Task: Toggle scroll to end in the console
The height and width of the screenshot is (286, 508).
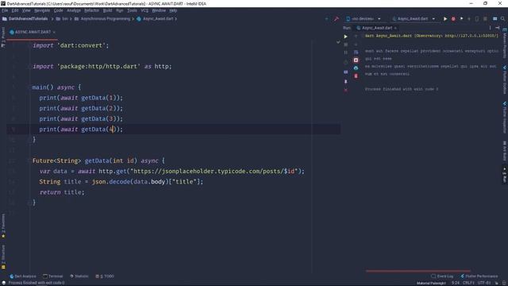Action: 356,60
